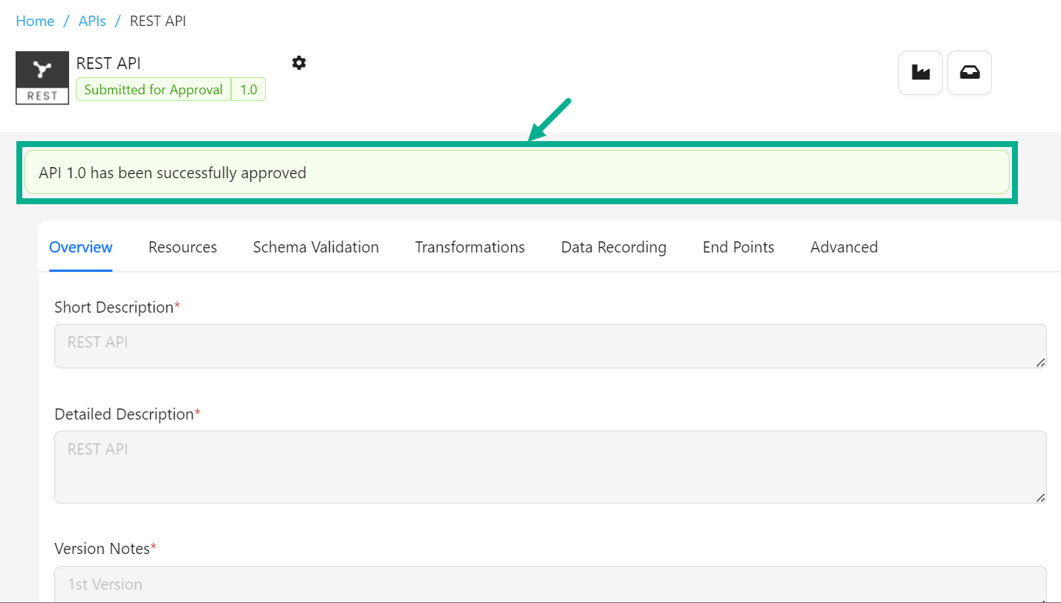Click the Submitted for Approval status badge
1061x603 pixels.
[153, 90]
